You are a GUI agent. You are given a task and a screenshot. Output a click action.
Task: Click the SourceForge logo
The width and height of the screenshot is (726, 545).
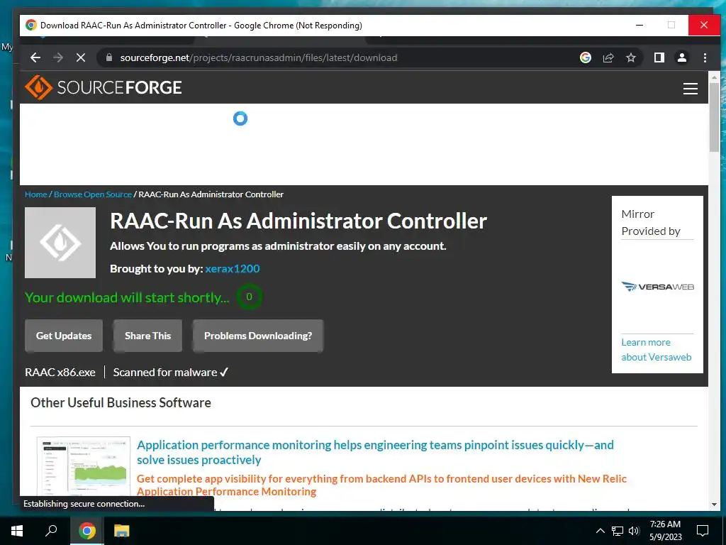coord(104,87)
